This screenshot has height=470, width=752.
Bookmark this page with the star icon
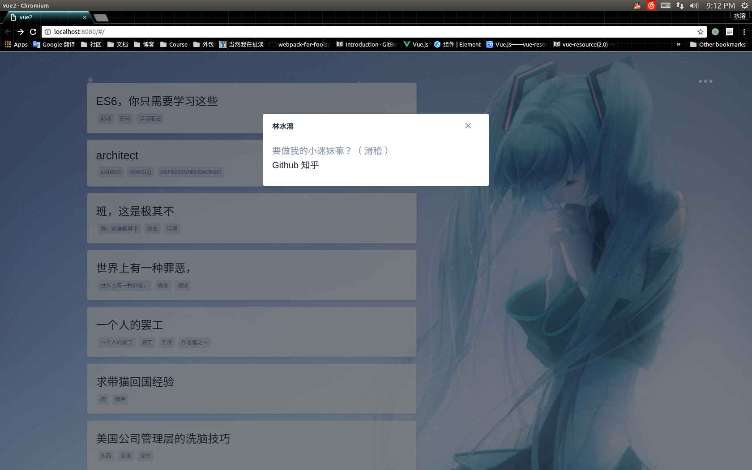tap(701, 32)
